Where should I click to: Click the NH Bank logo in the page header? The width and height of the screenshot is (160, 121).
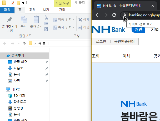click(108, 30)
